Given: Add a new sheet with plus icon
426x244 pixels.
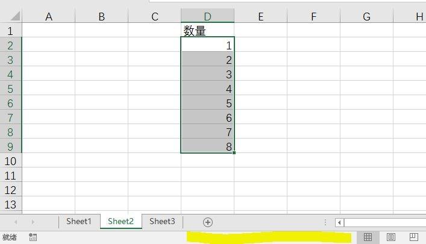Looking at the screenshot, I should click(208, 222).
